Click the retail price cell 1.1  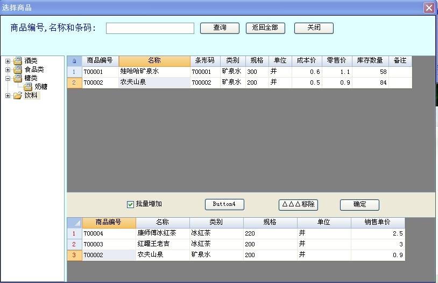pyautogui.click(x=337, y=72)
